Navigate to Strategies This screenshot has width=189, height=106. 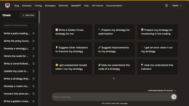(x=50, y=6)
